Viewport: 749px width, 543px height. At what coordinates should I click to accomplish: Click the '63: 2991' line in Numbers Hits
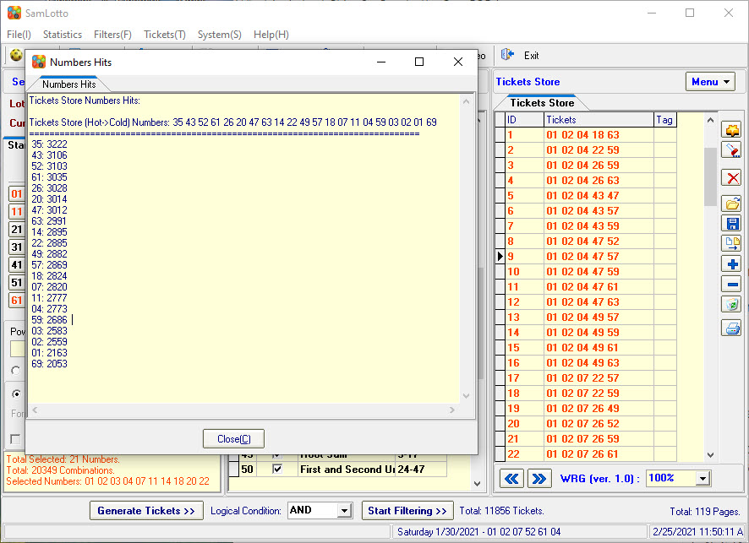[49, 221]
